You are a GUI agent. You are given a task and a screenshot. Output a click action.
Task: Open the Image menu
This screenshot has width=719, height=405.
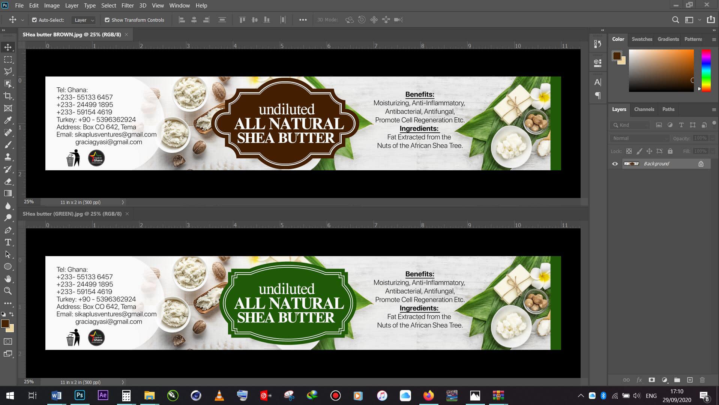click(52, 6)
